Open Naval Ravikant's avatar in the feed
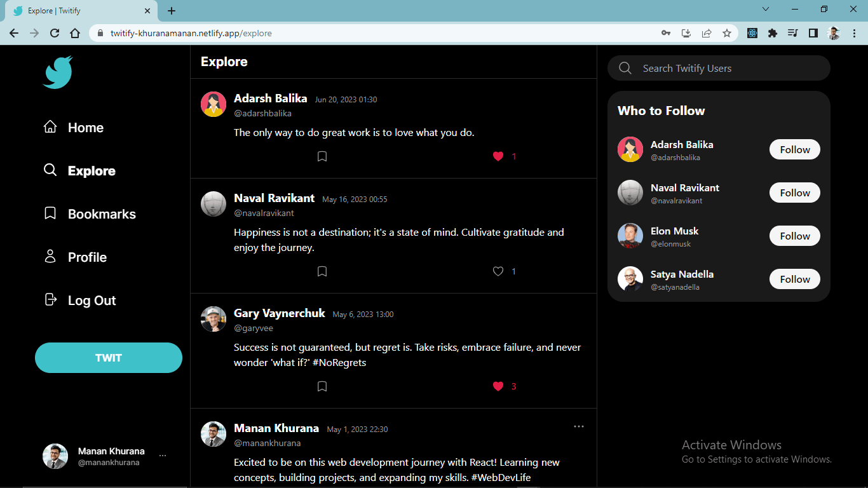The height and width of the screenshot is (488, 868). click(x=214, y=204)
